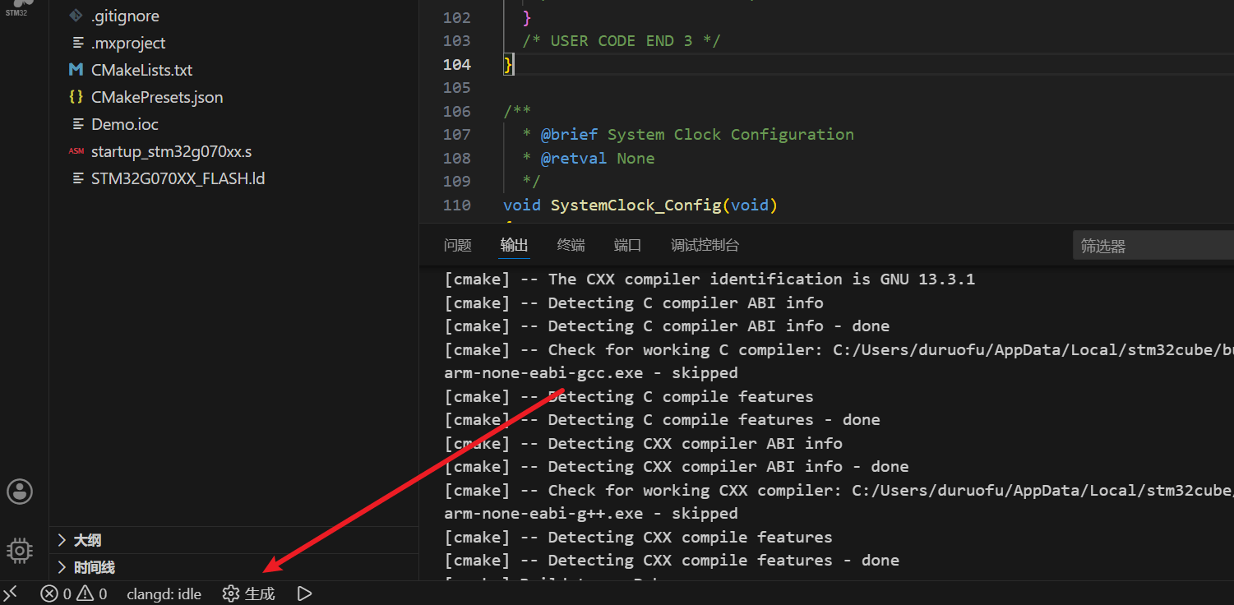Open the Accounts menu icon
This screenshot has height=605, width=1234.
point(20,492)
